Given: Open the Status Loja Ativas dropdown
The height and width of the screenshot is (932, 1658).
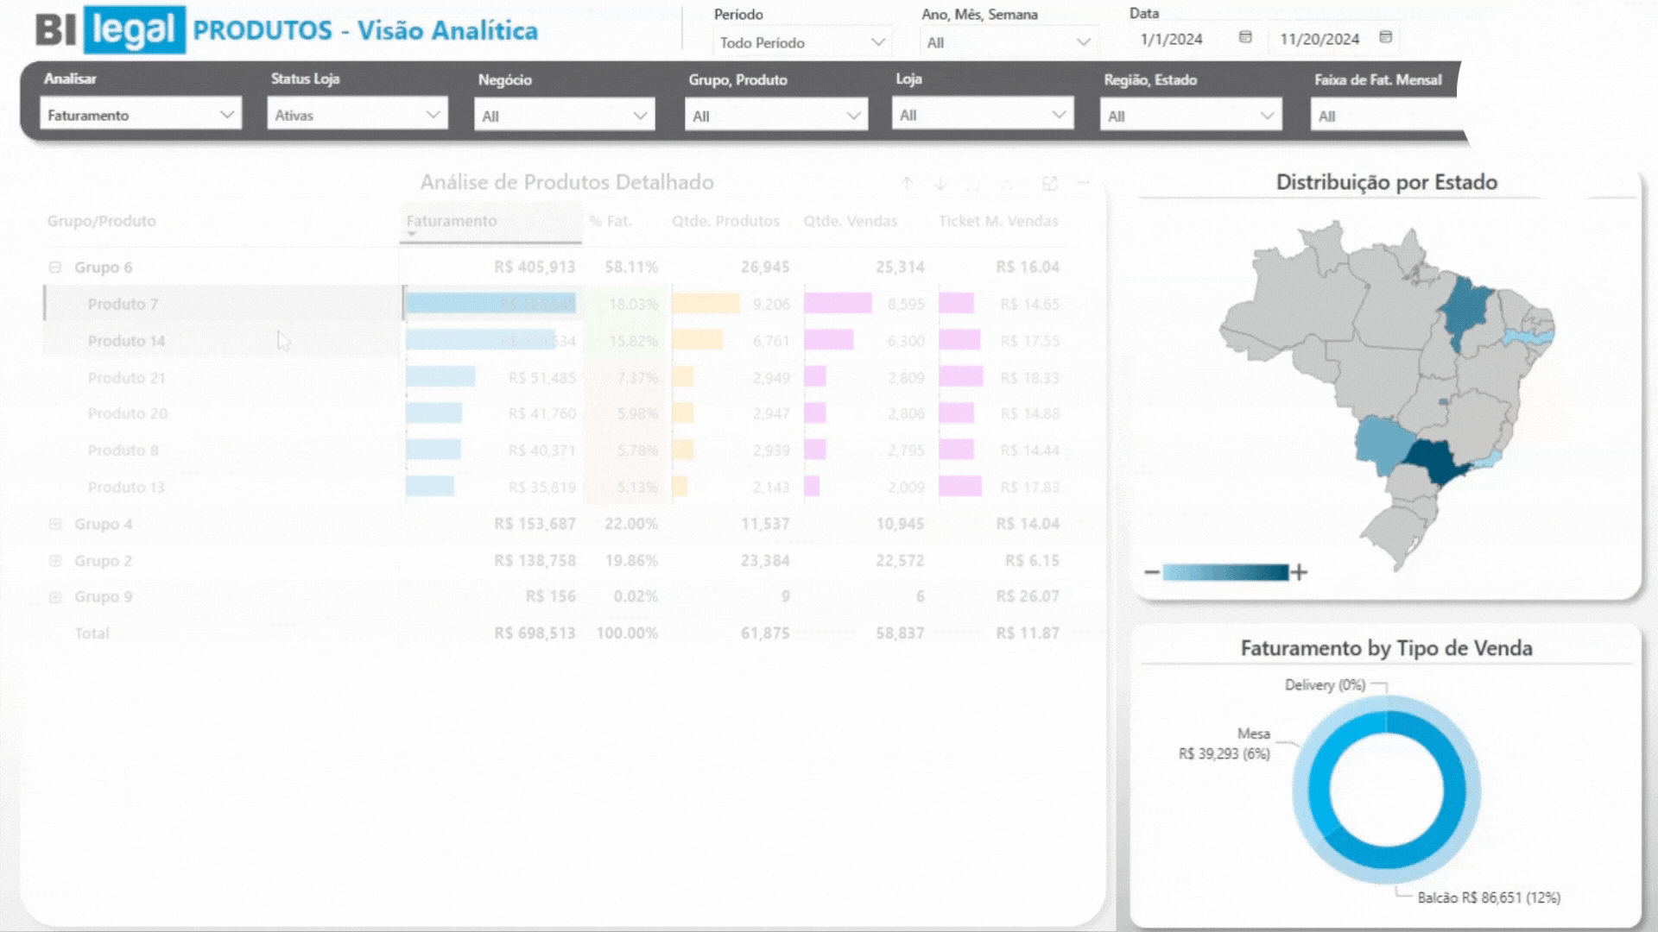Looking at the screenshot, I should 357,115.
